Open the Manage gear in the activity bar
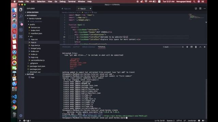This screenshot has width=218, height=122. (21, 116)
